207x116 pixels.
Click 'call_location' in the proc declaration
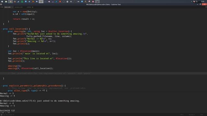(17, 29)
